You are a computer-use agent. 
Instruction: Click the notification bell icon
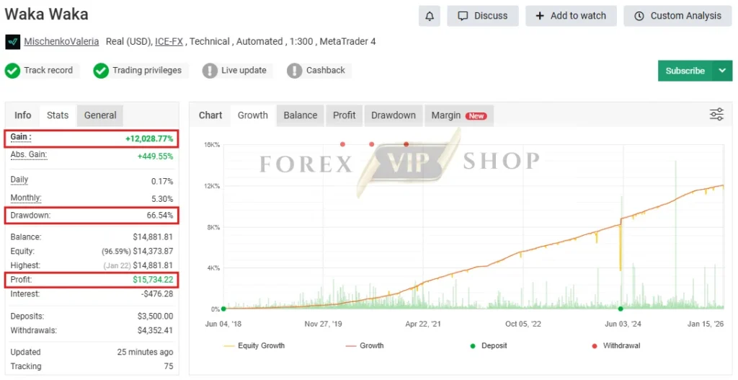(430, 16)
